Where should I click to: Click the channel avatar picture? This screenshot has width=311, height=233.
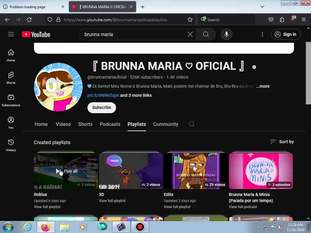click(x=58, y=87)
